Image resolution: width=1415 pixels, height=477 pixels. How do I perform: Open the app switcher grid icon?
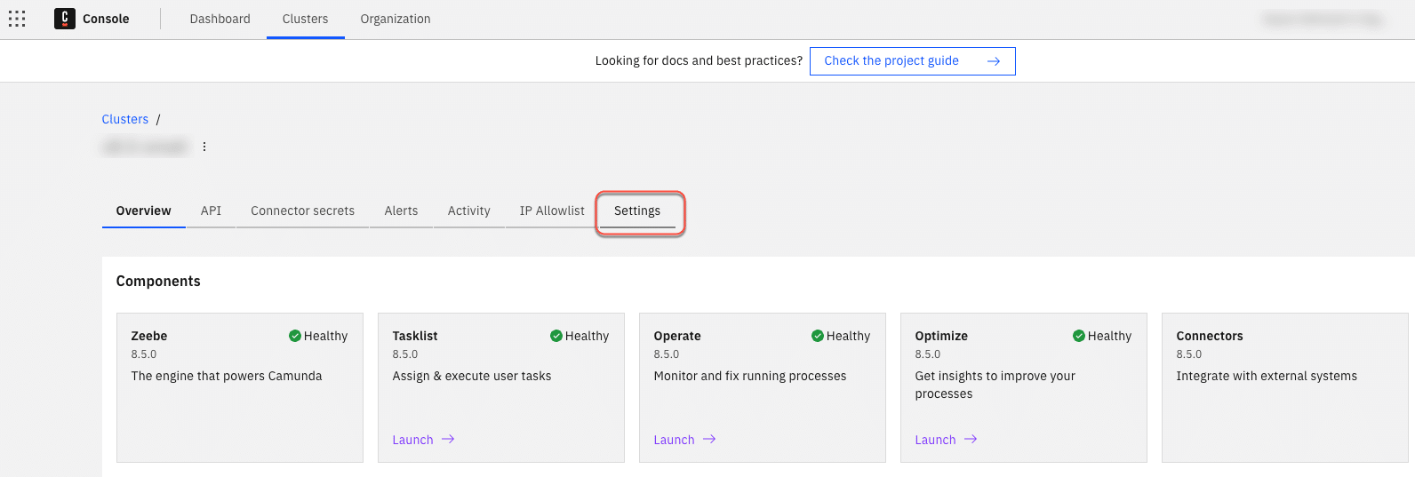(x=17, y=19)
